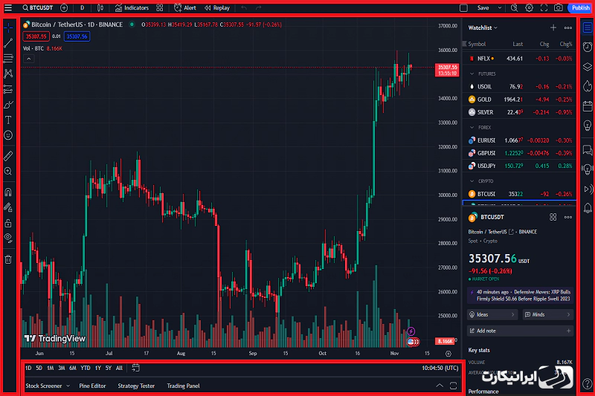Open the Stock Screener dropdown
The height and width of the screenshot is (396, 595).
(x=48, y=386)
